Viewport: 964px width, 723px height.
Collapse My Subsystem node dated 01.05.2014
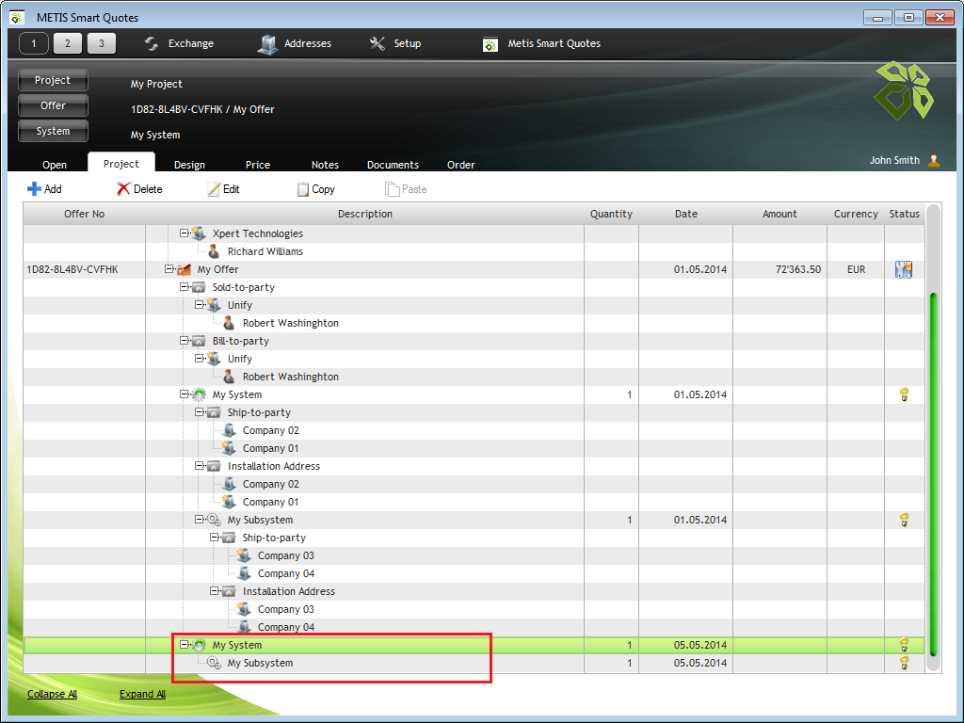(200, 519)
